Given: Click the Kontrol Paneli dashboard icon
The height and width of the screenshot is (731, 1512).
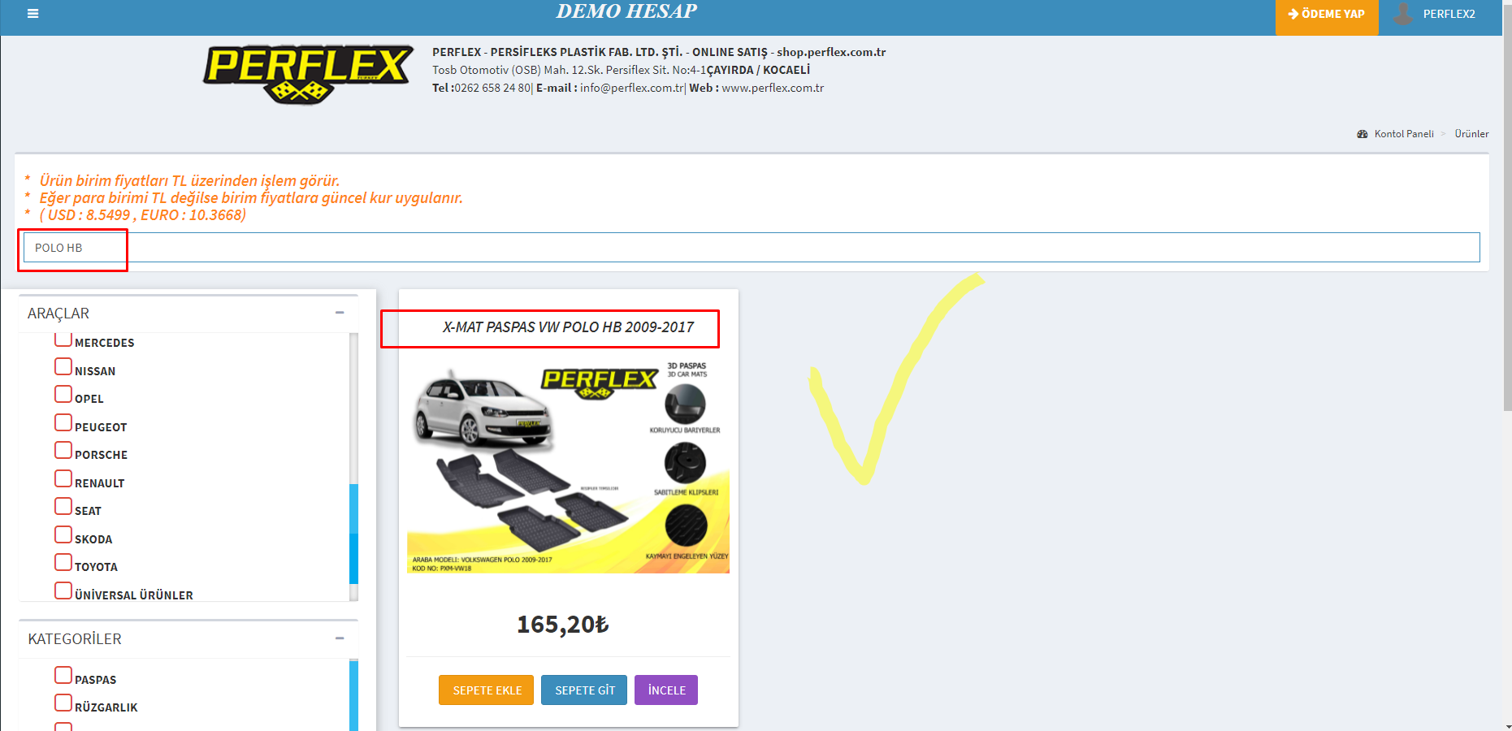Looking at the screenshot, I should click(1363, 134).
